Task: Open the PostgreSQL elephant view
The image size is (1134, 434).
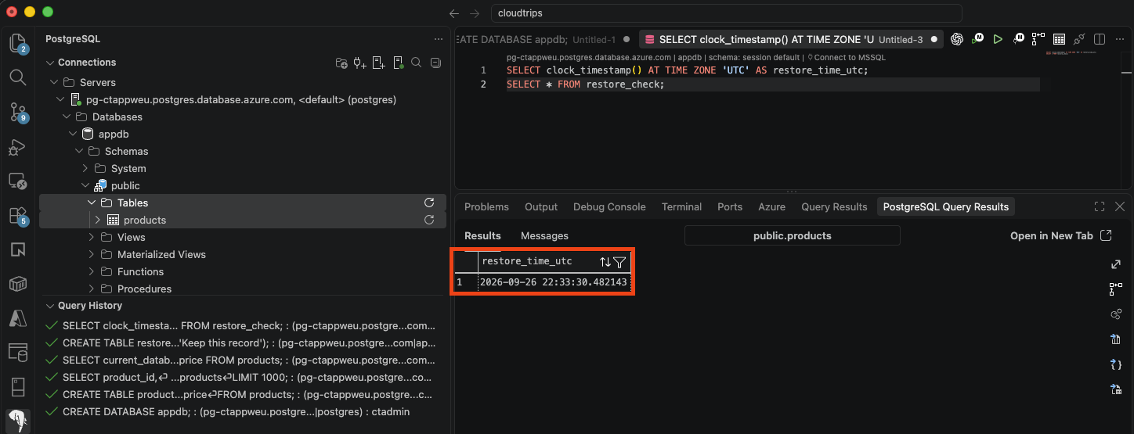Action: (17, 421)
